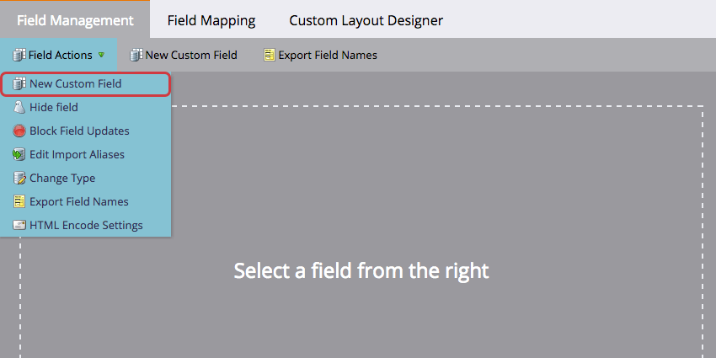Select Edit Import Aliases from menu
Viewport: 716px width, 358px height.
pyautogui.click(x=85, y=155)
